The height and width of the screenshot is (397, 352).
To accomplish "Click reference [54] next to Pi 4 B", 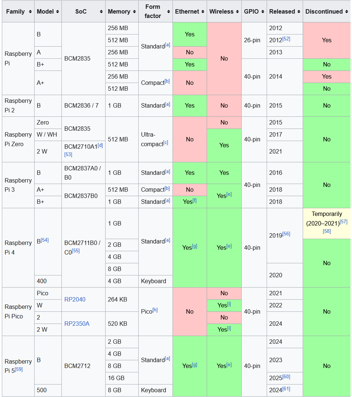I will [45, 240].
